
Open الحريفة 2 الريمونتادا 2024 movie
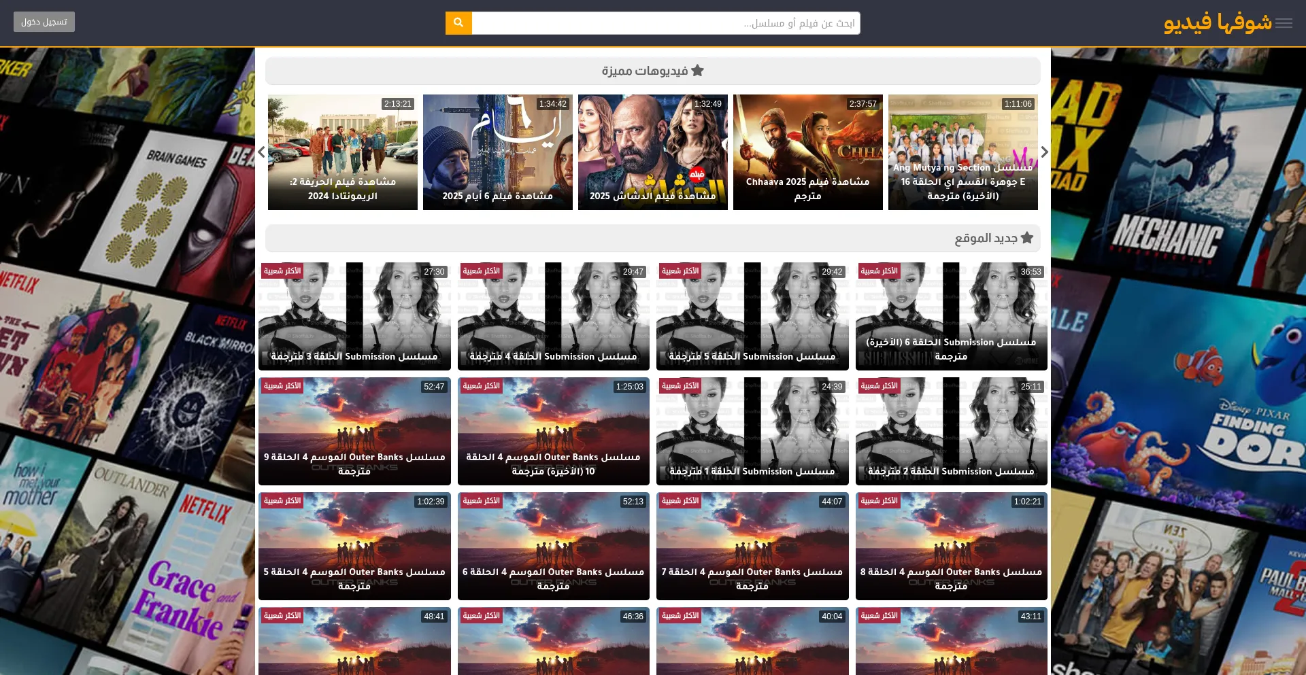point(342,152)
